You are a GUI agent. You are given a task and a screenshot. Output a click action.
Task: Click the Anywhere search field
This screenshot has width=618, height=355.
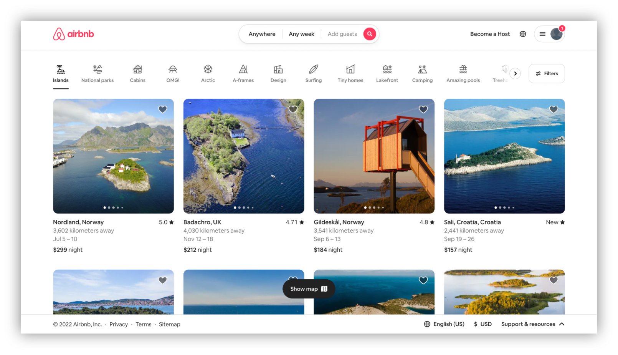point(262,34)
